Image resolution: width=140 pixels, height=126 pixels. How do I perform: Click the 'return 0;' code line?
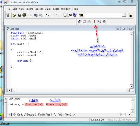click(25, 61)
